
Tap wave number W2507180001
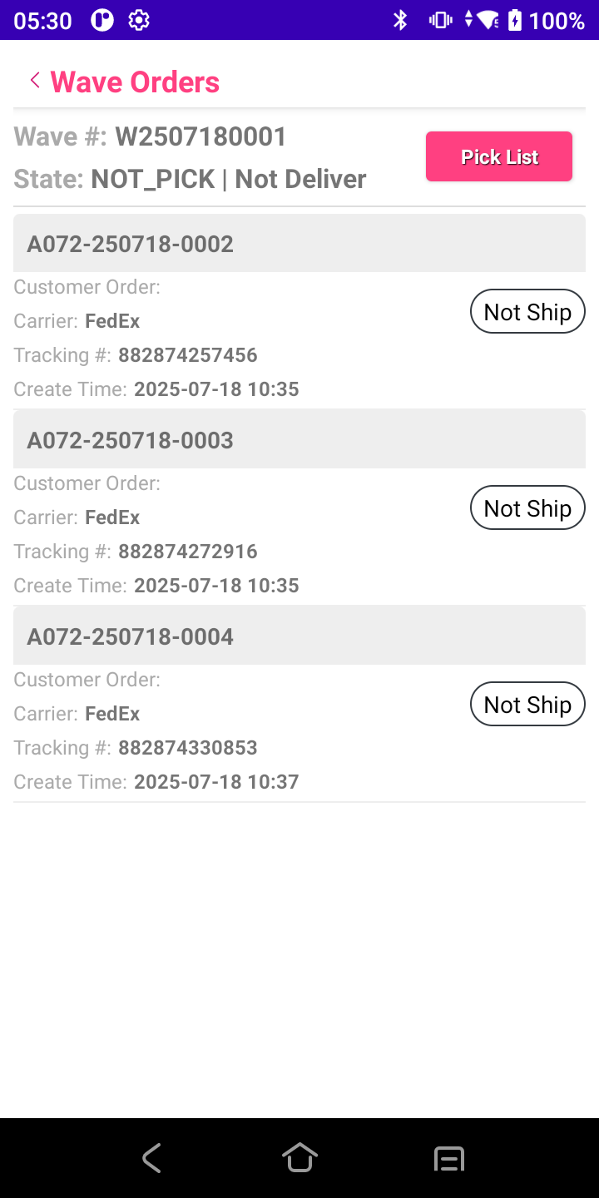[200, 136]
